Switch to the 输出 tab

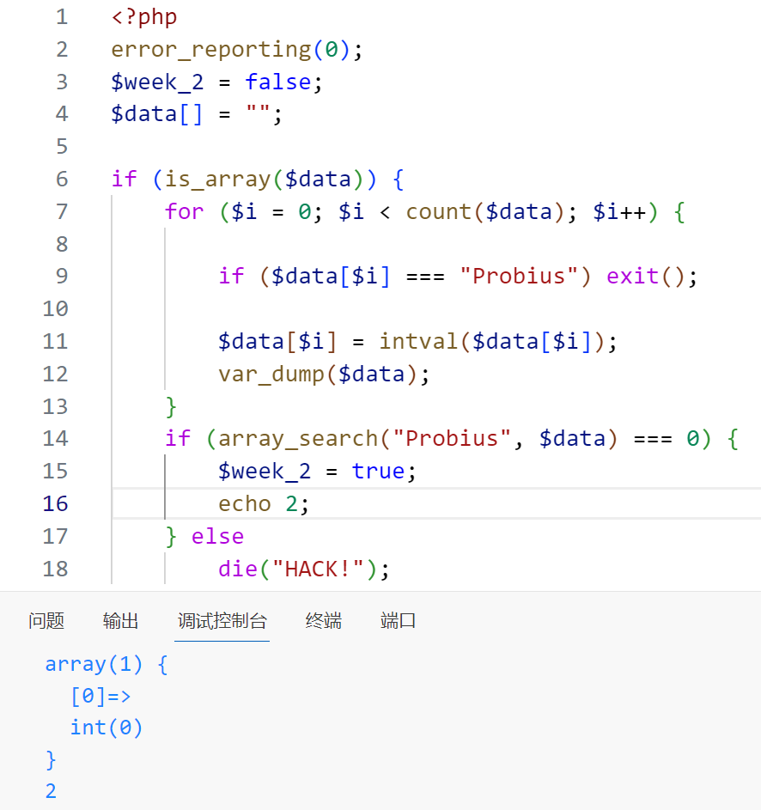point(120,621)
